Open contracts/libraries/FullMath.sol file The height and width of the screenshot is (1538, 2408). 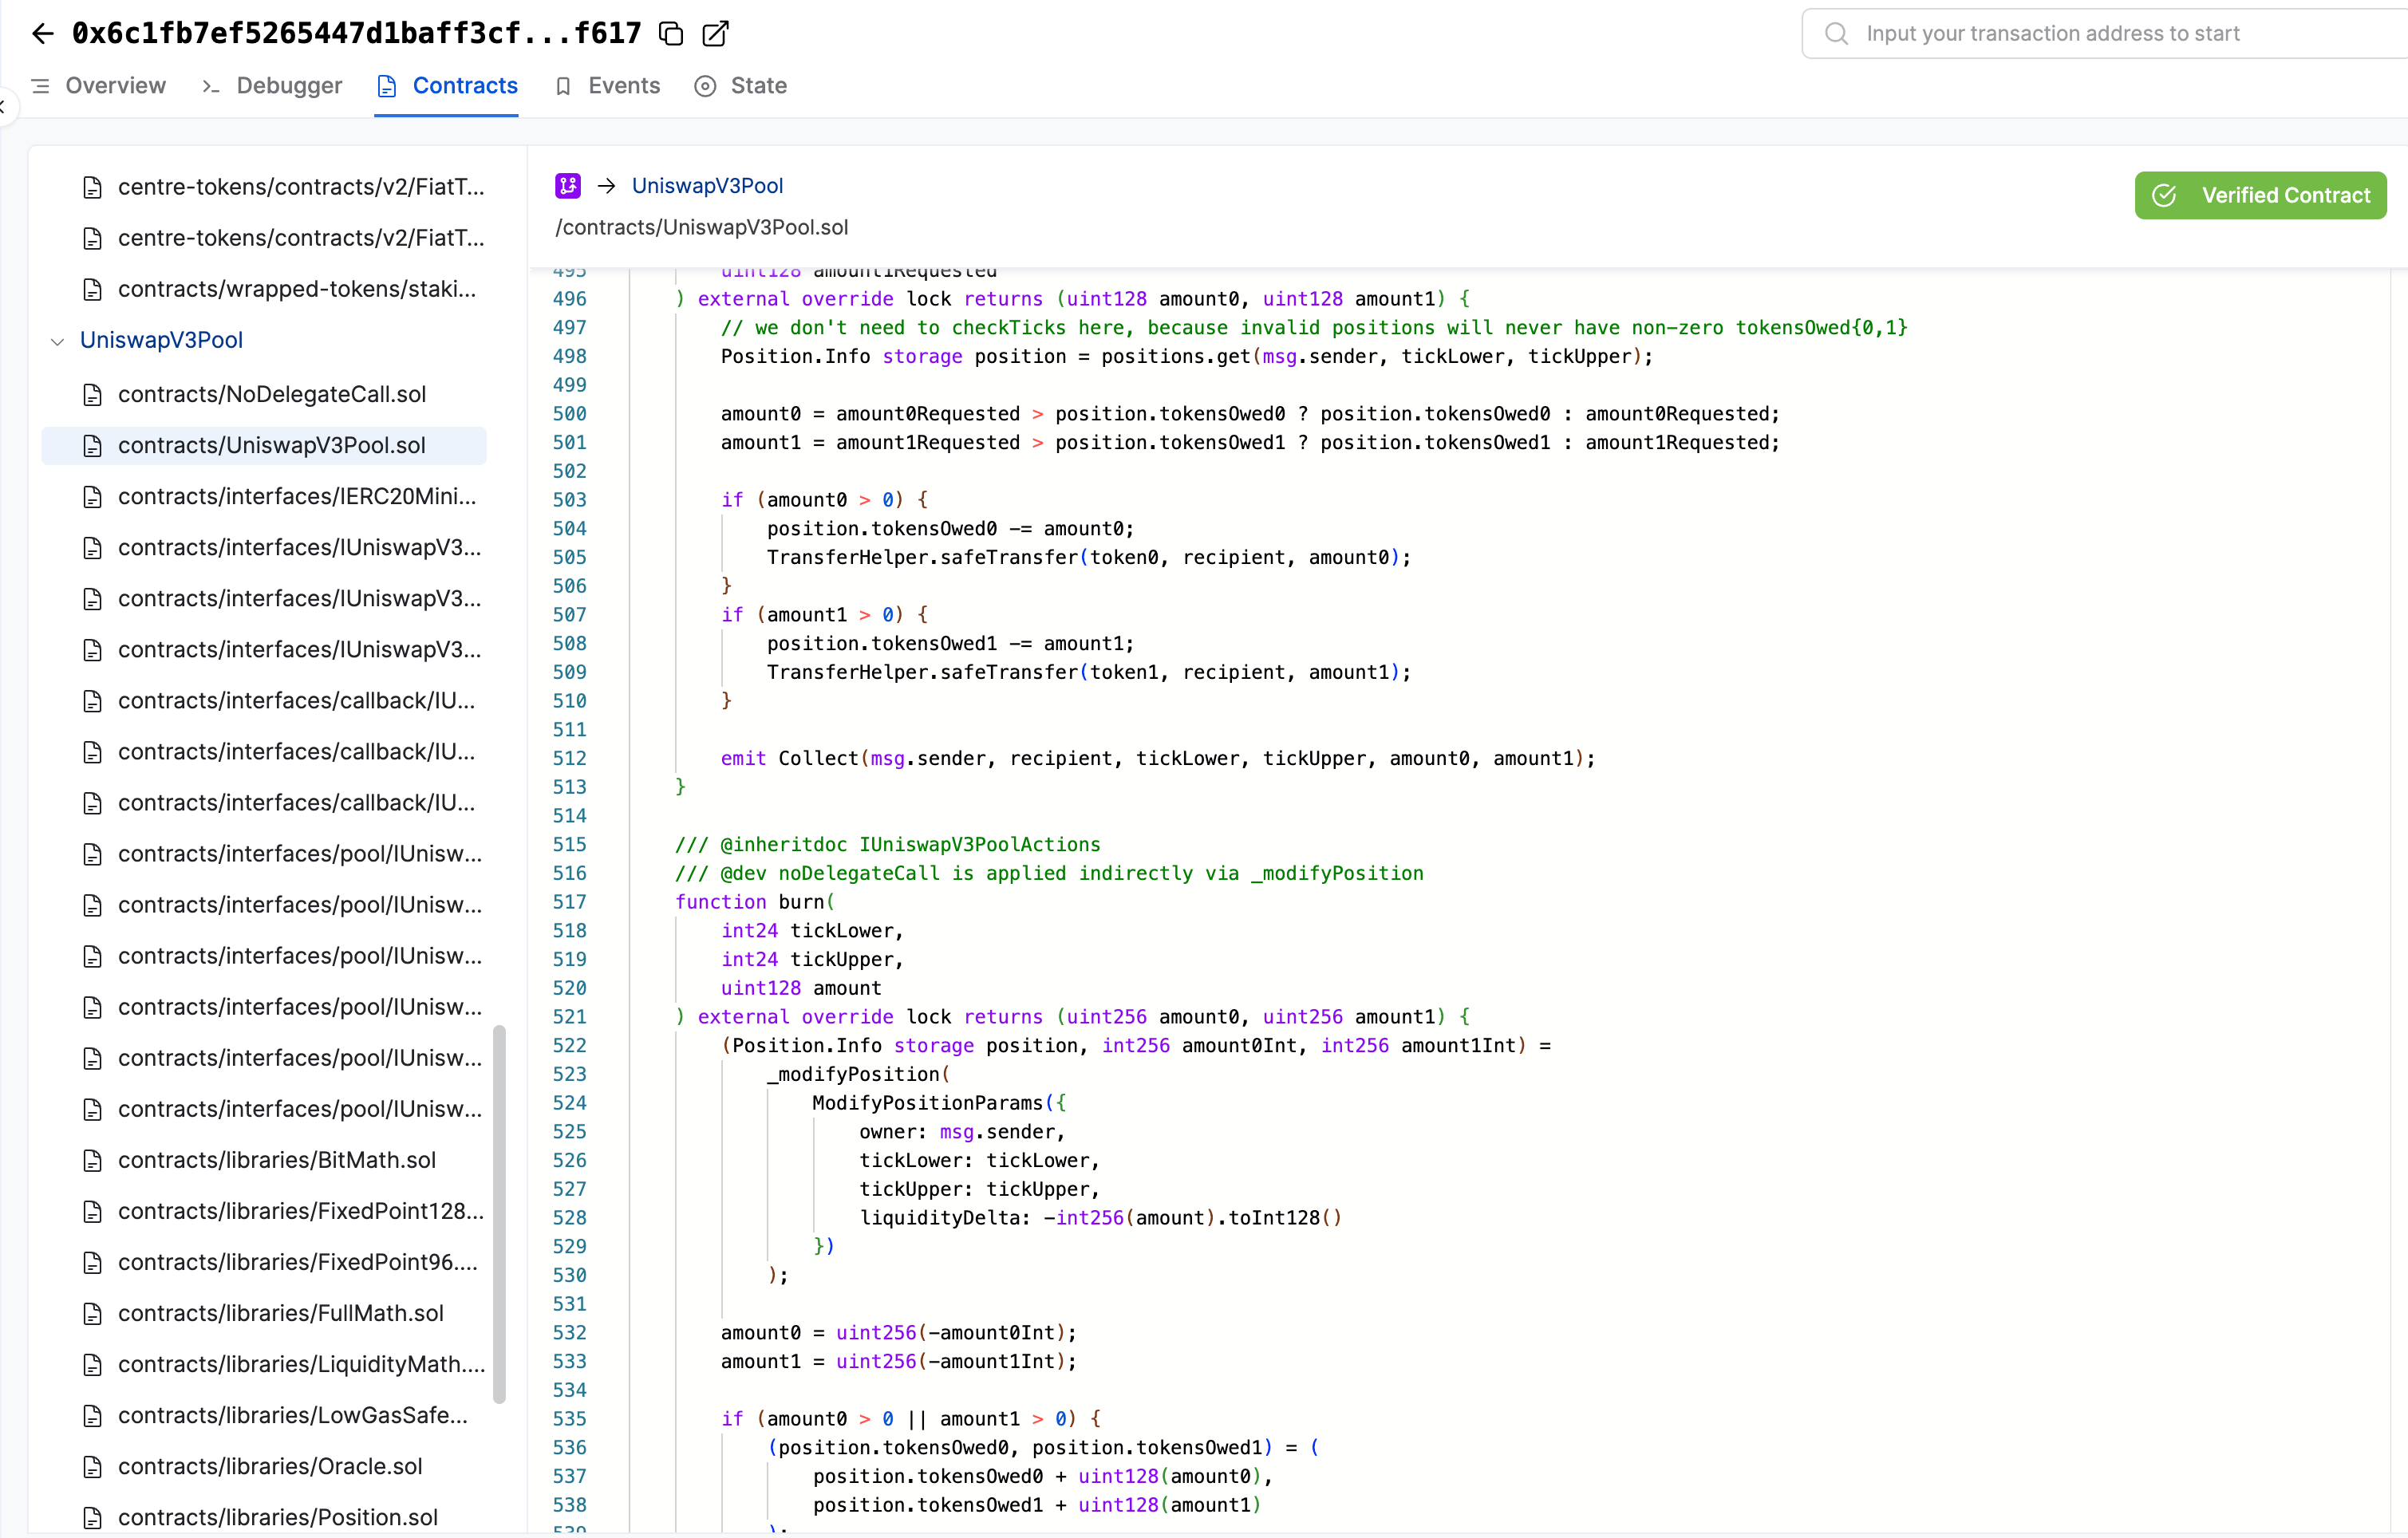[x=279, y=1311]
